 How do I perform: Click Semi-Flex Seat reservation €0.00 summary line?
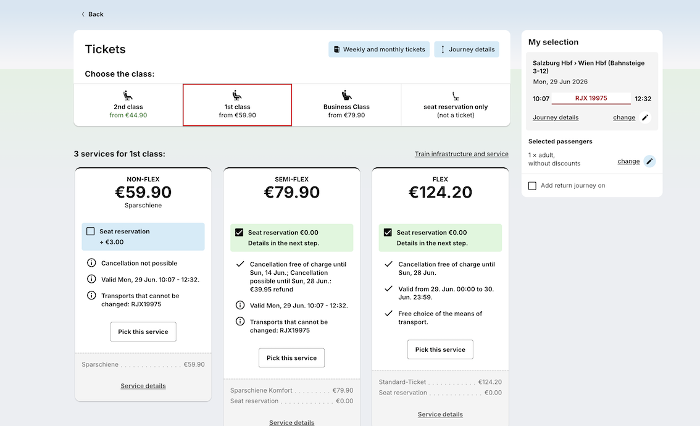click(291, 401)
